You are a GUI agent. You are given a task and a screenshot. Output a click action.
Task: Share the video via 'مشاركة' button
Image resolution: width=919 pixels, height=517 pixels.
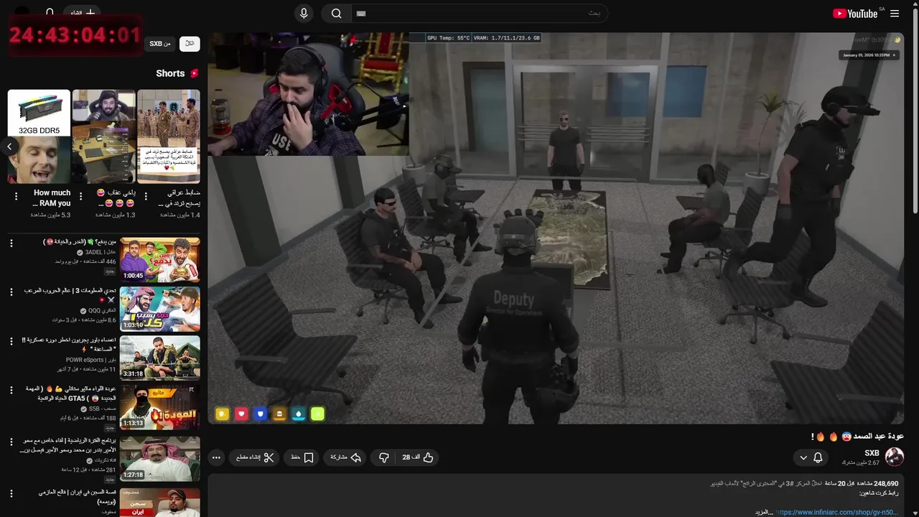(346, 457)
